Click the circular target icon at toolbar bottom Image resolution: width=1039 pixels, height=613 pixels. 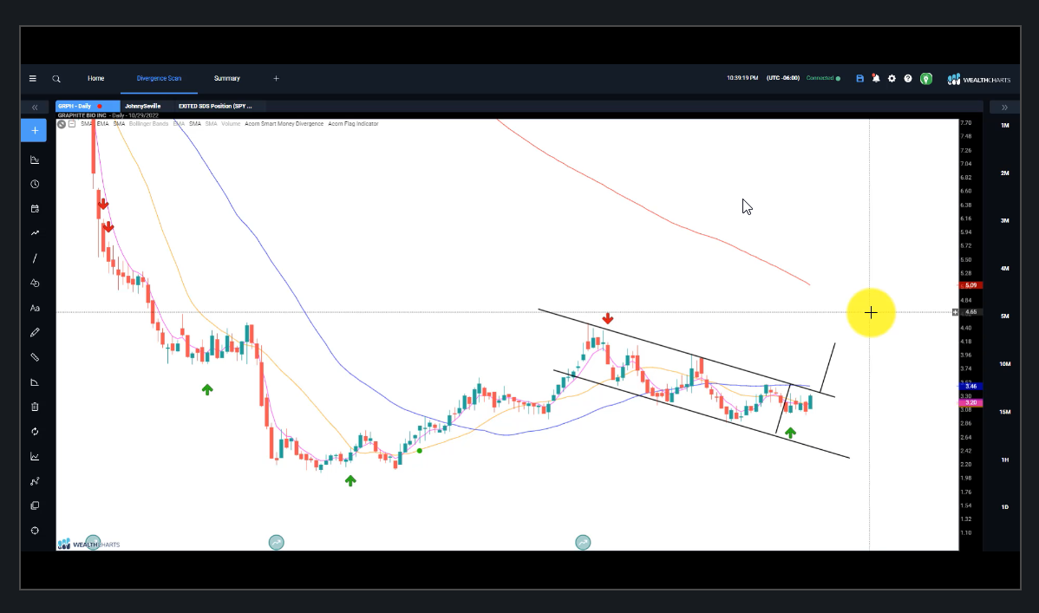[35, 531]
